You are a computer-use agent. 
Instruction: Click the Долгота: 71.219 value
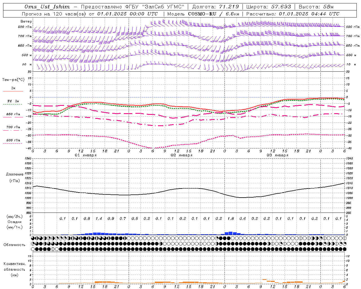click(x=215, y=7)
